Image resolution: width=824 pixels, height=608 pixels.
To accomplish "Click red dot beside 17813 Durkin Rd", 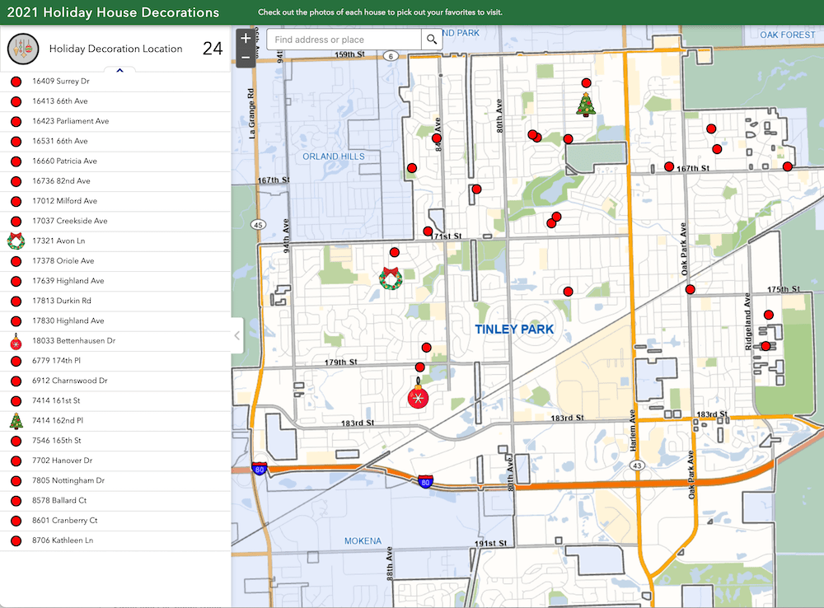I will point(16,301).
